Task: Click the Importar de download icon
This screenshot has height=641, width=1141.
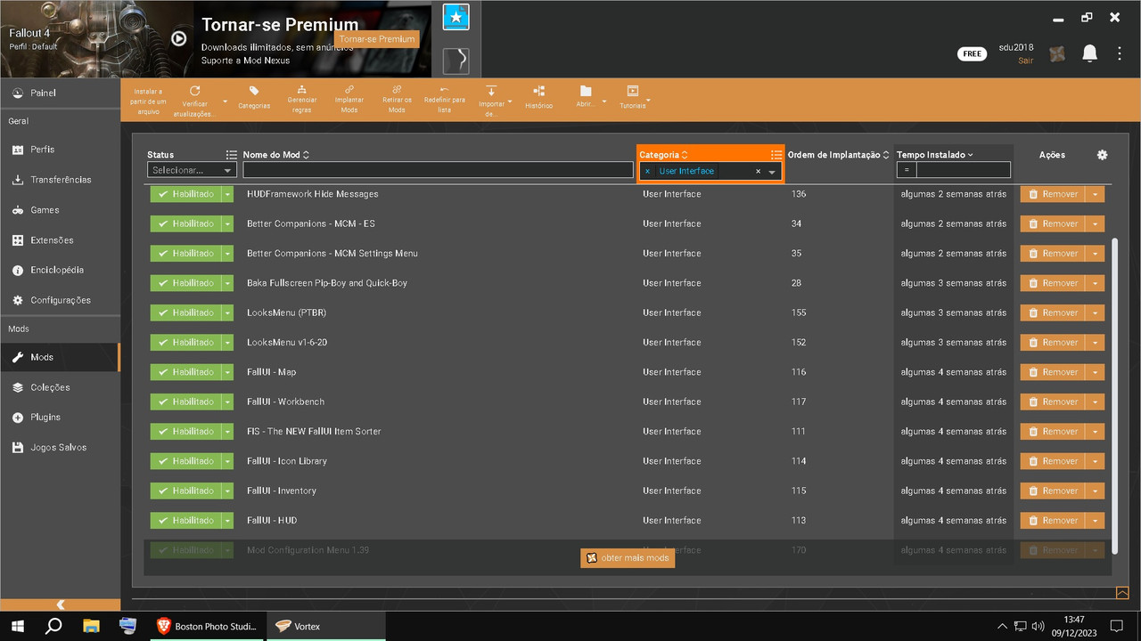Action: (x=491, y=91)
